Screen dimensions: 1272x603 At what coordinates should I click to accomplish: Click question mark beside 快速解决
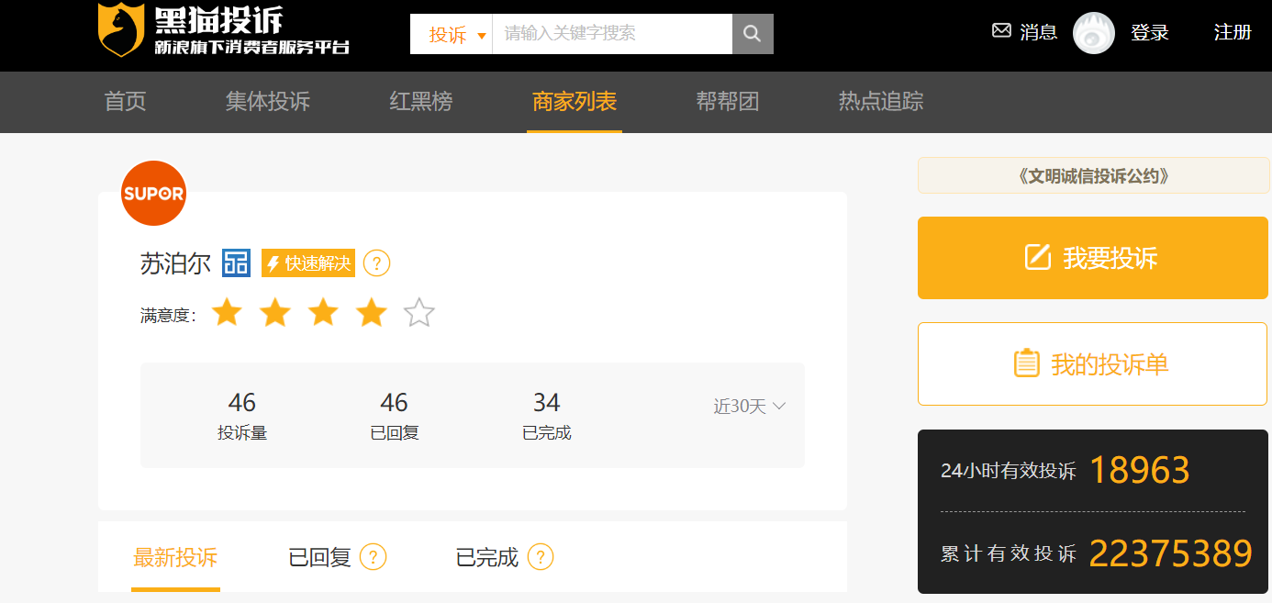point(377,263)
